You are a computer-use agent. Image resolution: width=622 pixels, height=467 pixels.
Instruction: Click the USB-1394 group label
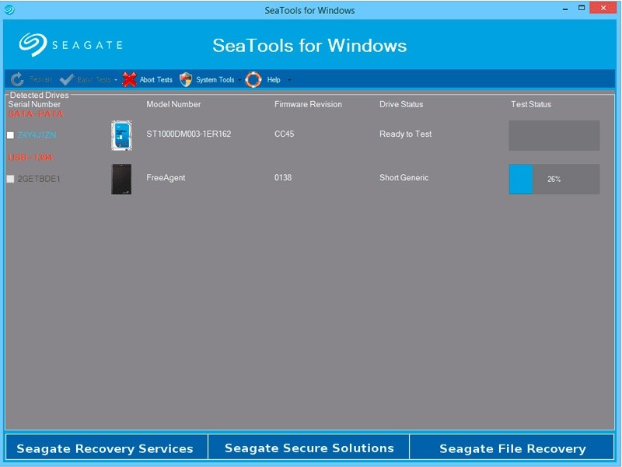[30, 158]
